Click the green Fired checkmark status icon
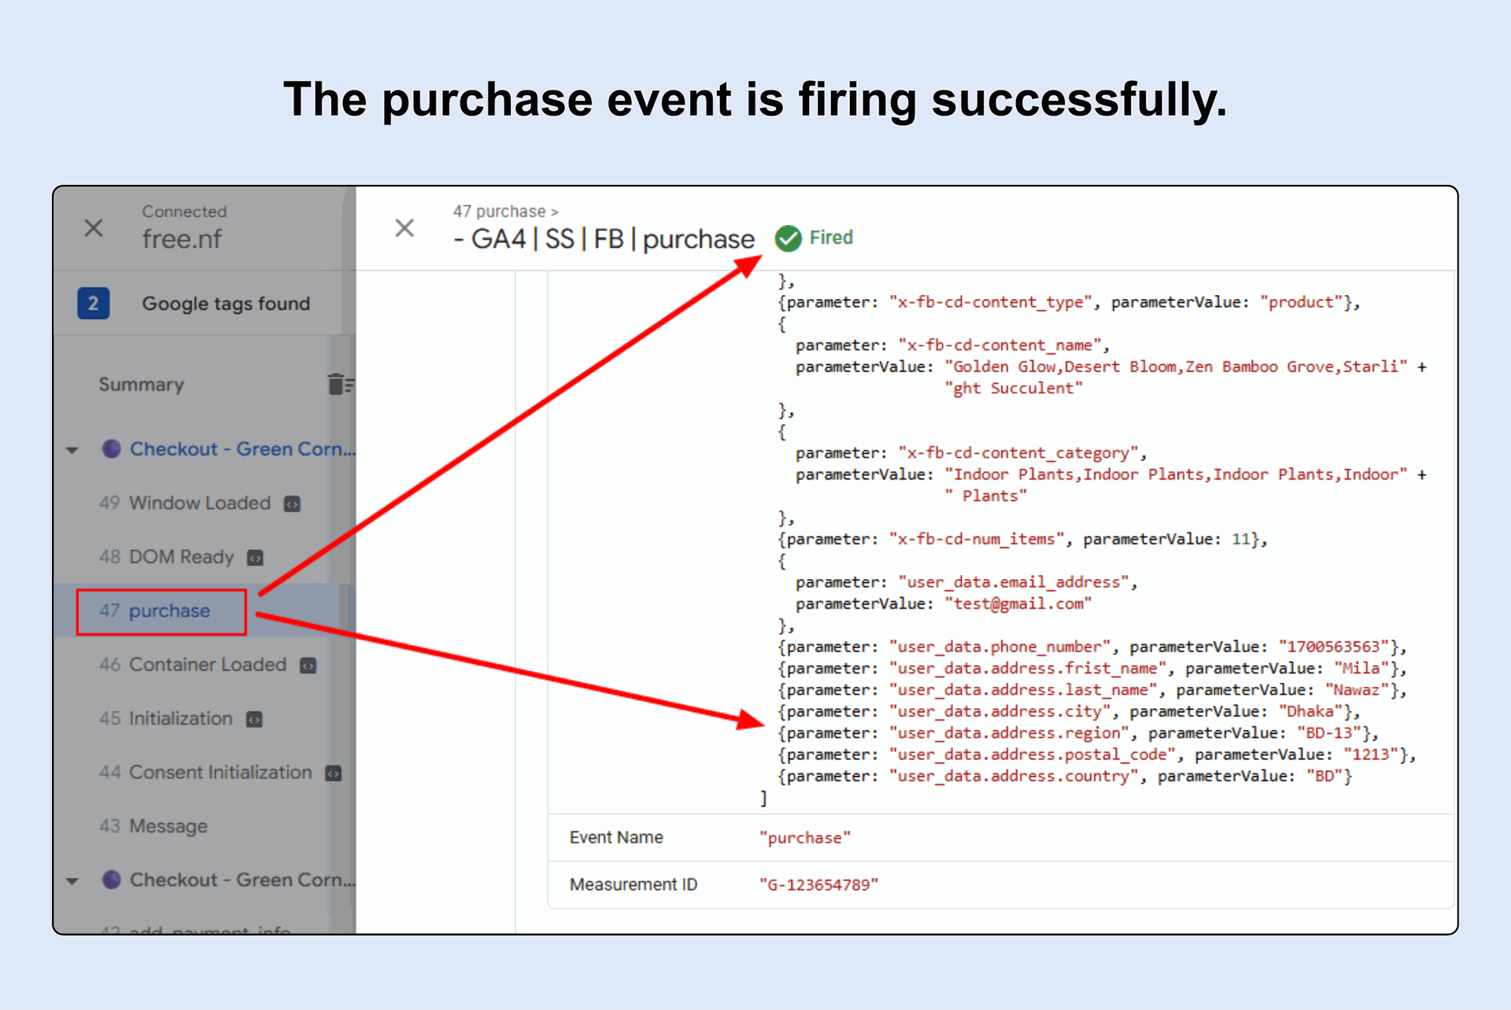The width and height of the screenshot is (1511, 1010). 788,238
